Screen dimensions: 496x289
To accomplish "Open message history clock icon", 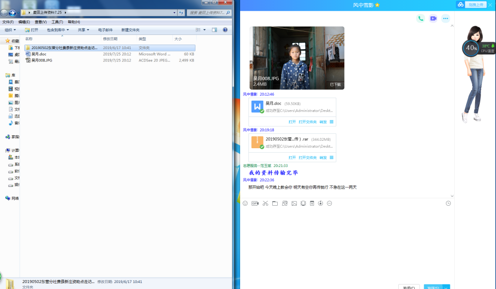I will [448, 203].
